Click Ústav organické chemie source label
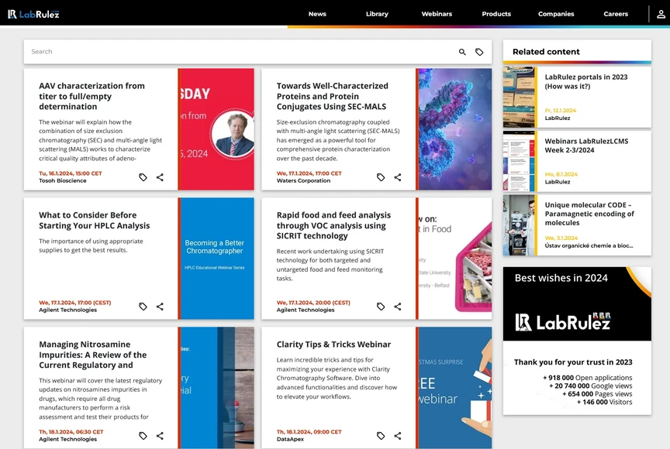Viewport: 670px width, 449px height. click(x=589, y=245)
